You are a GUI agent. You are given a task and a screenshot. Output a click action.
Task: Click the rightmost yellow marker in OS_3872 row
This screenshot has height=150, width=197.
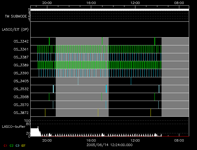point(151,113)
